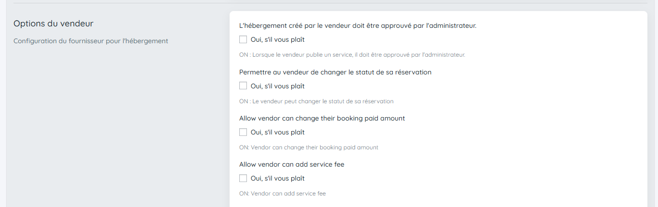Click 'Oui, s'il vous plaît' label under add service fee
Image resolution: width=658 pixels, height=207 pixels.
click(278, 178)
